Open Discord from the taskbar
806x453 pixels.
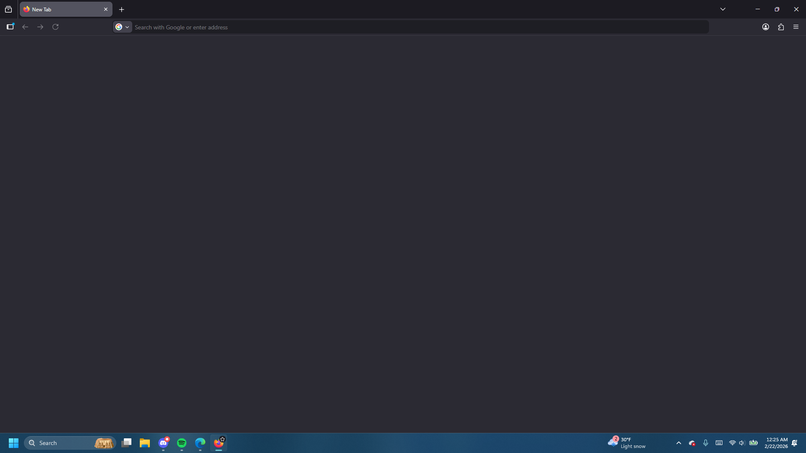pyautogui.click(x=163, y=443)
